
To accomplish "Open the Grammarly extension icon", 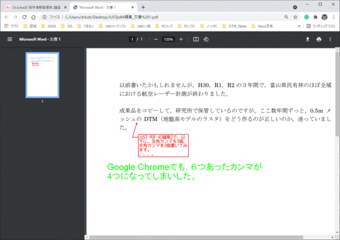I will 307,17.
